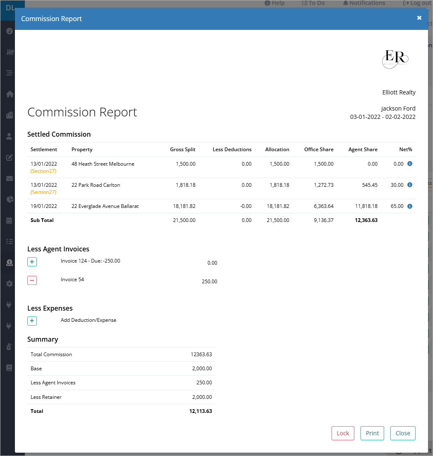
Task: Open the hamburger menu icon in sidebar
Action: point(9,73)
